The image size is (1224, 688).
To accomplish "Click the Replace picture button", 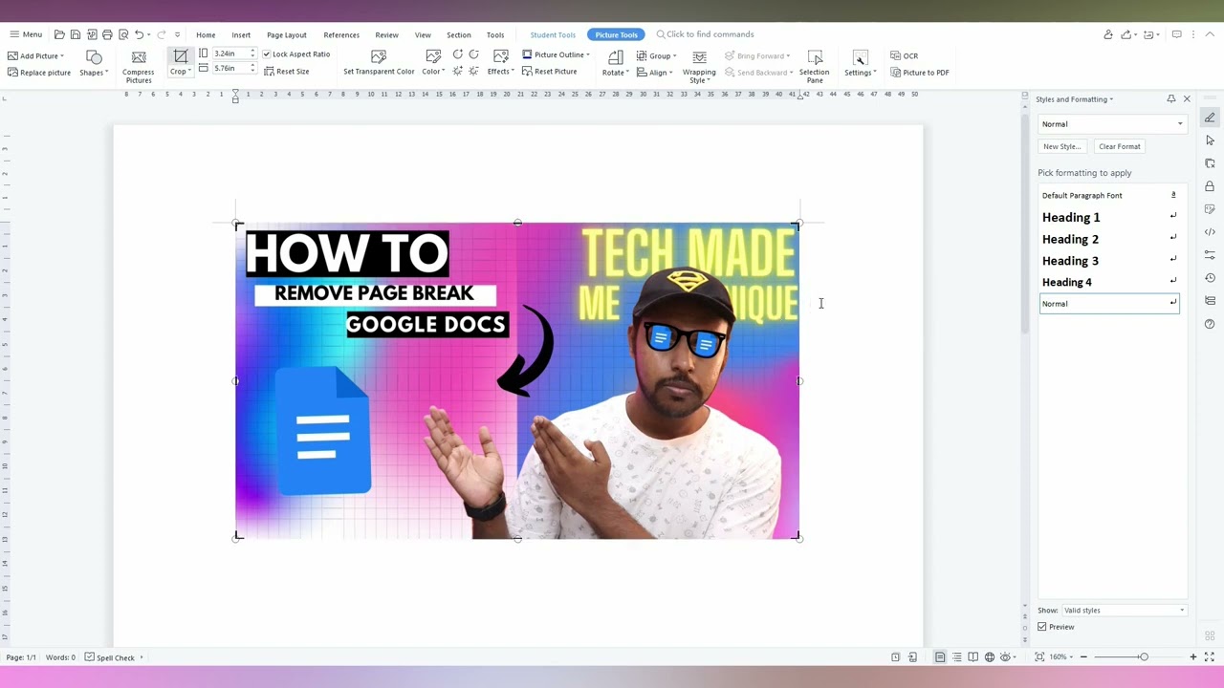I will coord(39,73).
